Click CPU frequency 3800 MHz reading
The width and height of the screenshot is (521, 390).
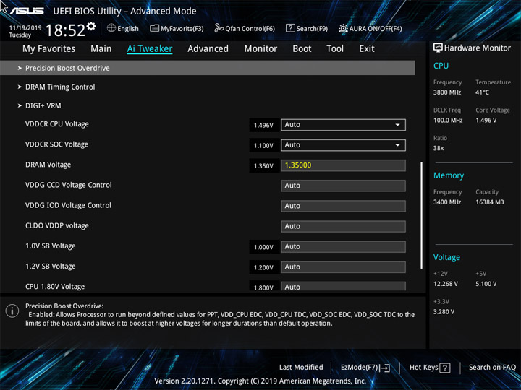[447, 92]
